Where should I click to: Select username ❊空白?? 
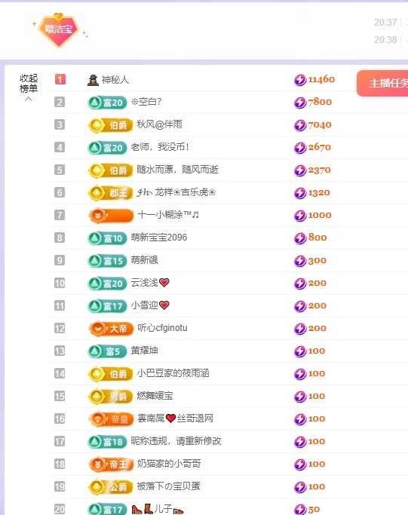[x=146, y=102]
